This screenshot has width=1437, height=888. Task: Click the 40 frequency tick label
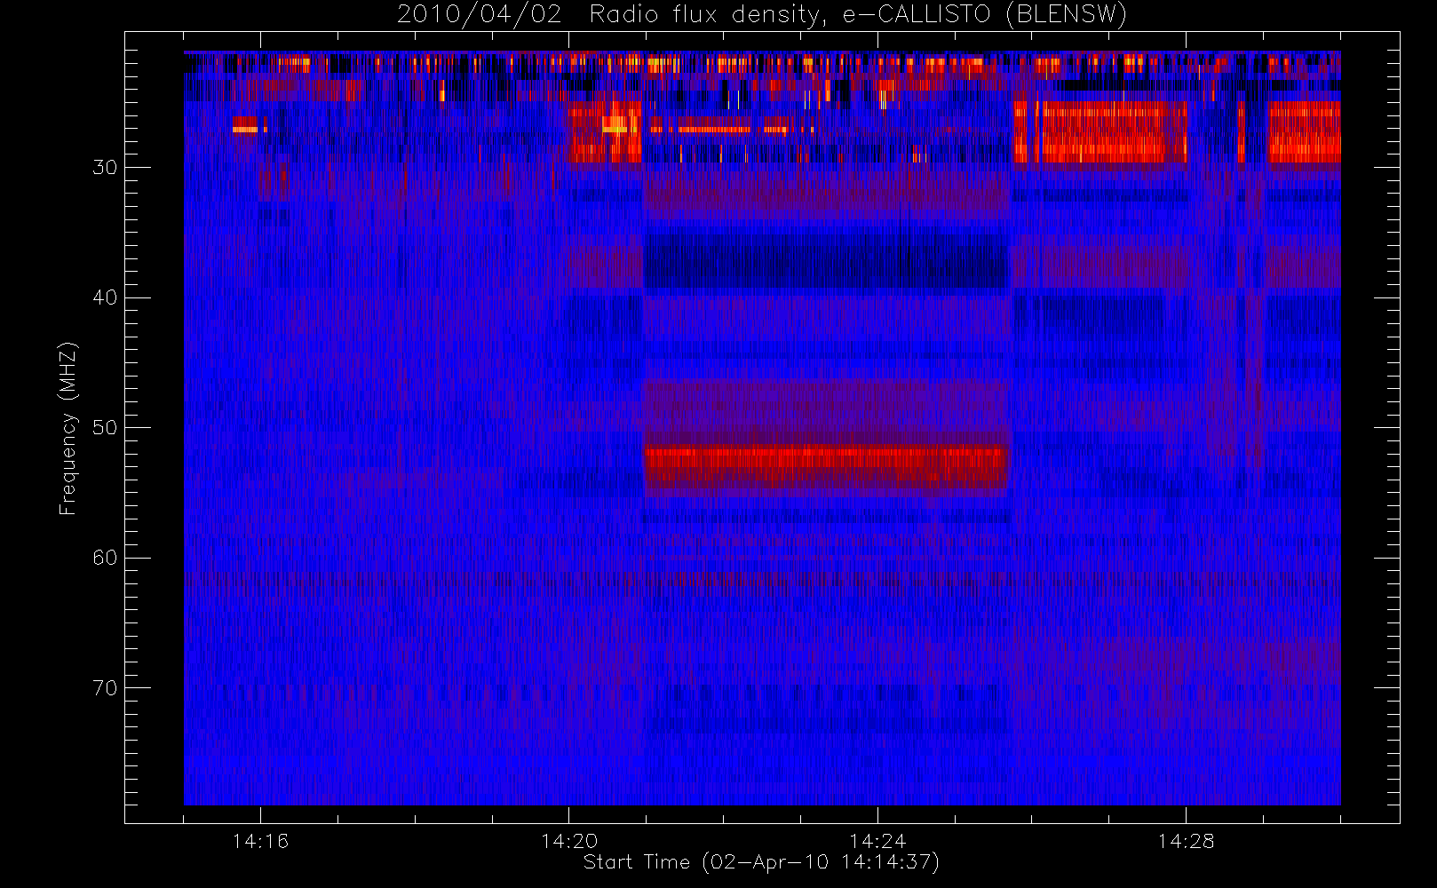105,297
